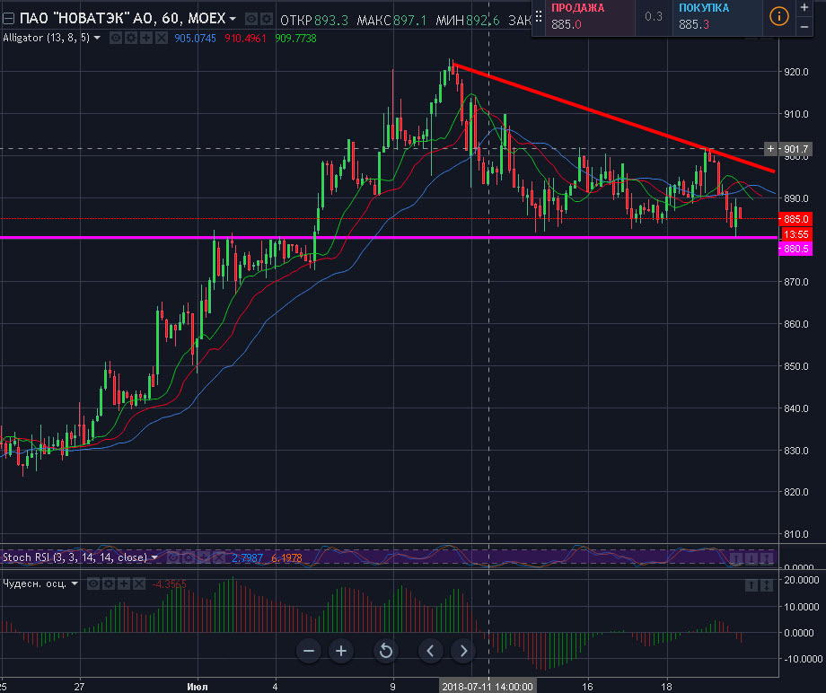
Task: Move the Чудесн. осц. pane up with arrow
Action: click(751, 585)
